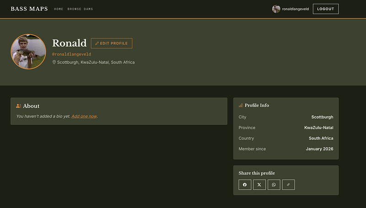Share profile via WhatsApp
This screenshot has width=366, height=208.
(x=274, y=185)
